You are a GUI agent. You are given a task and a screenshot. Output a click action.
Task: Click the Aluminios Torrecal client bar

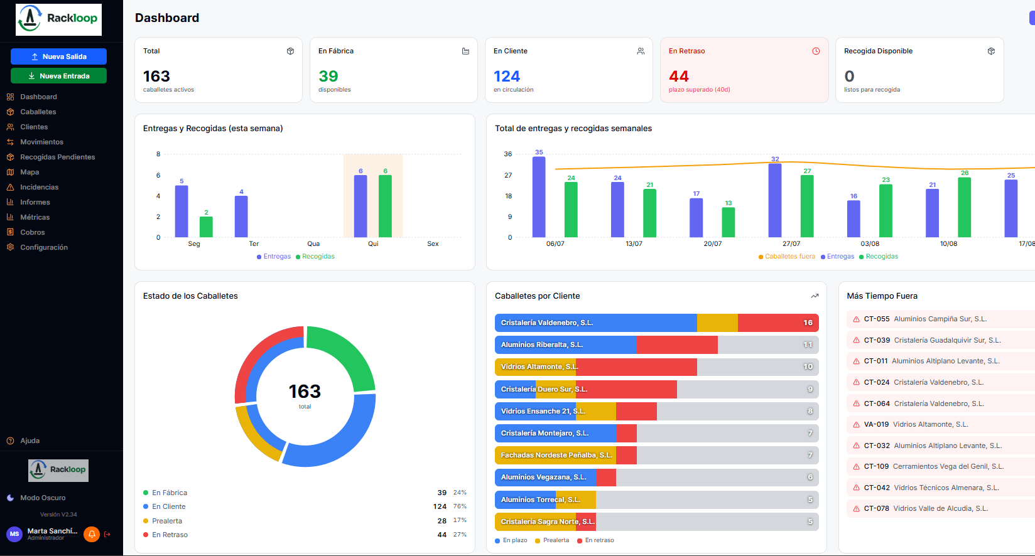click(x=657, y=500)
